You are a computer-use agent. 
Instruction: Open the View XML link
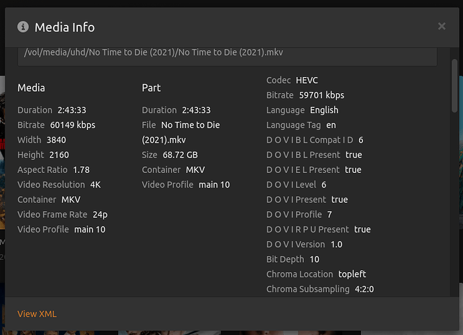[37, 314]
